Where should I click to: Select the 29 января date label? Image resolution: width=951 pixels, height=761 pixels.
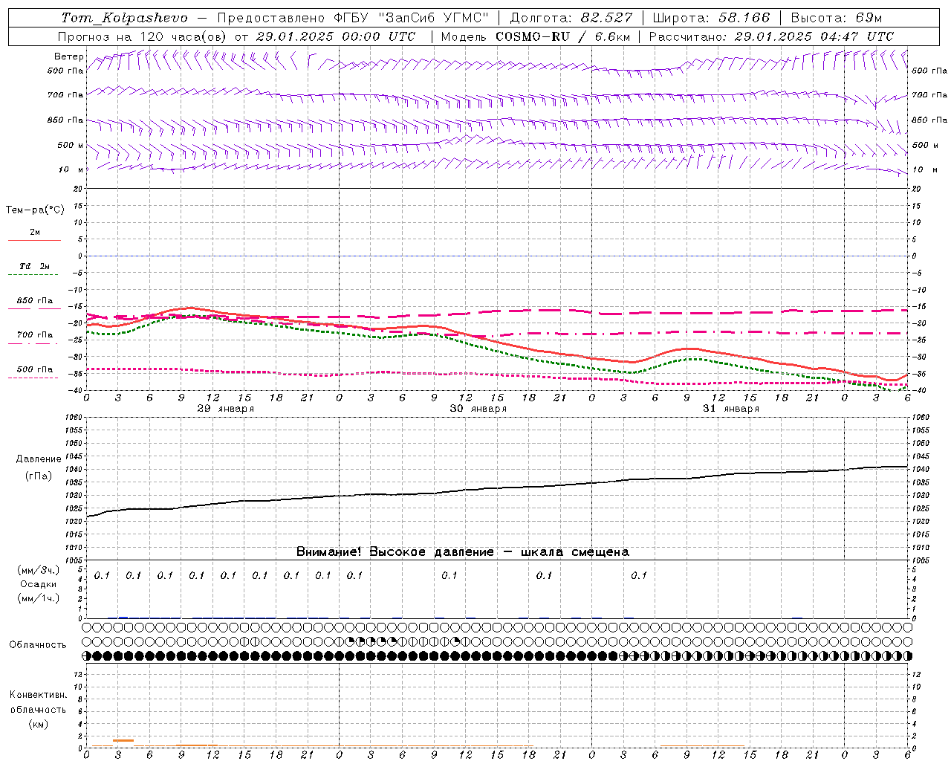225,409
